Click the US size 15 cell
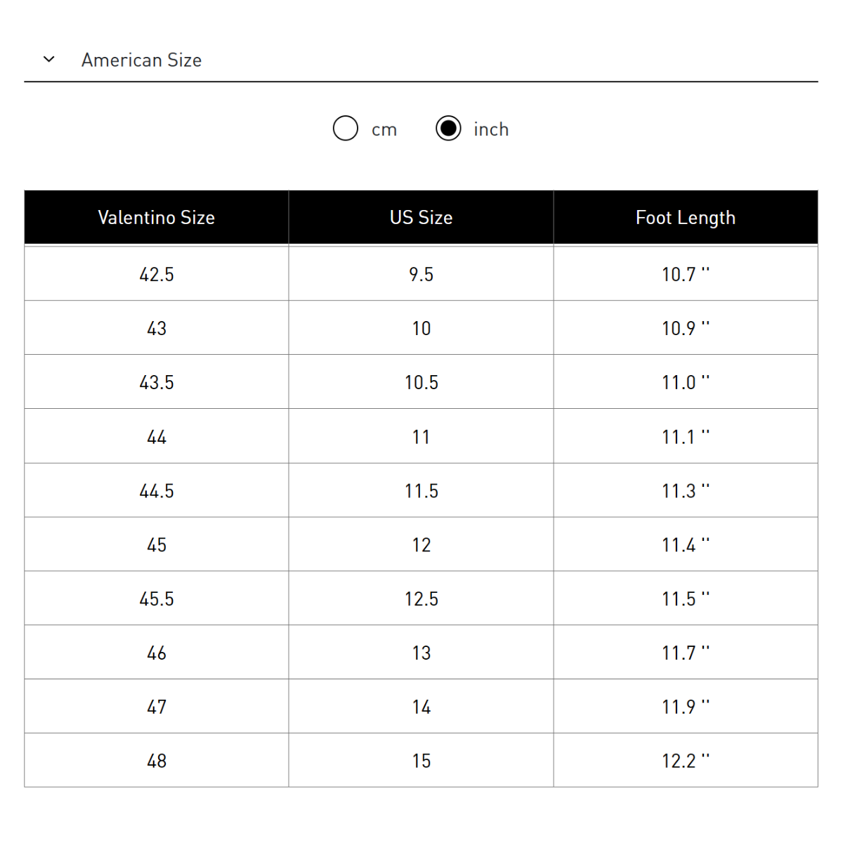The width and height of the screenshot is (843, 843). [421, 761]
